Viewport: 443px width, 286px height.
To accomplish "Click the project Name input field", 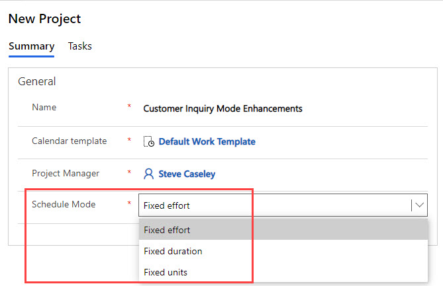I will [283, 108].
